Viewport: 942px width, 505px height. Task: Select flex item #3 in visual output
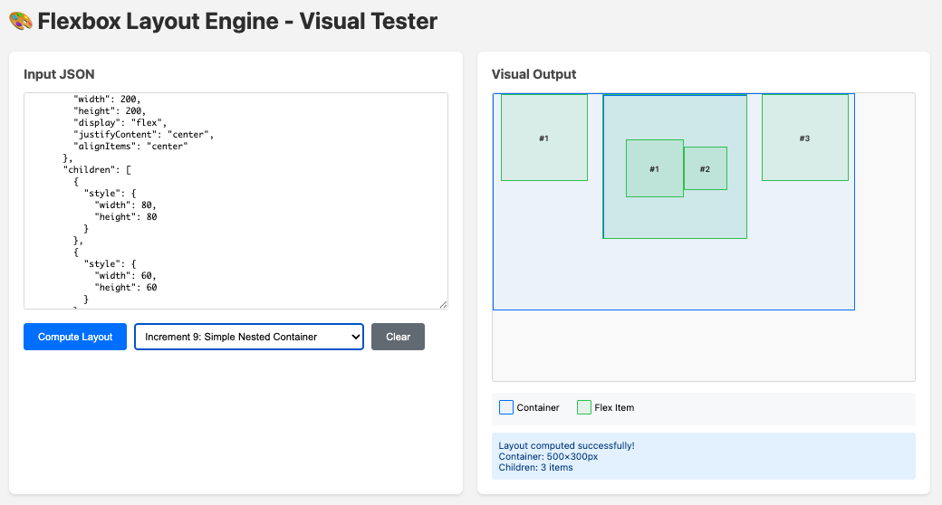pos(804,138)
